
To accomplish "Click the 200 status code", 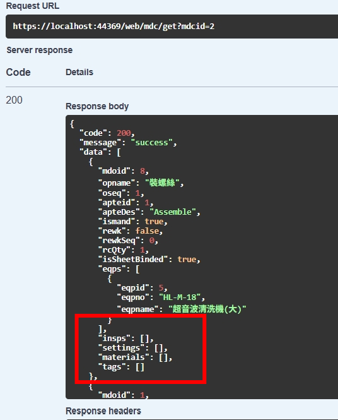I will (14, 100).
